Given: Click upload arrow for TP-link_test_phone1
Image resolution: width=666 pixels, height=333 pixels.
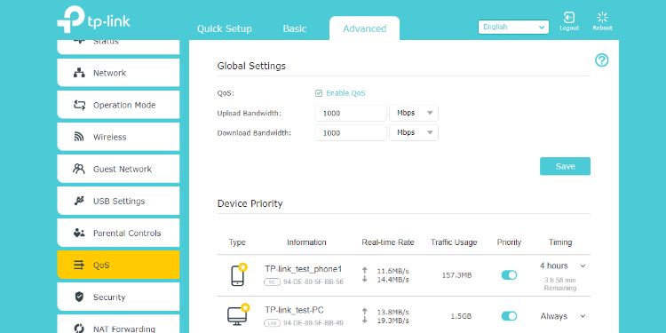Looking at the screenshot, I should pyautogui.click(x=364, y=270).
